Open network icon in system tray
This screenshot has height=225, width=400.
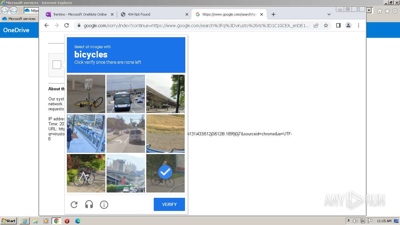pos(362,221)
